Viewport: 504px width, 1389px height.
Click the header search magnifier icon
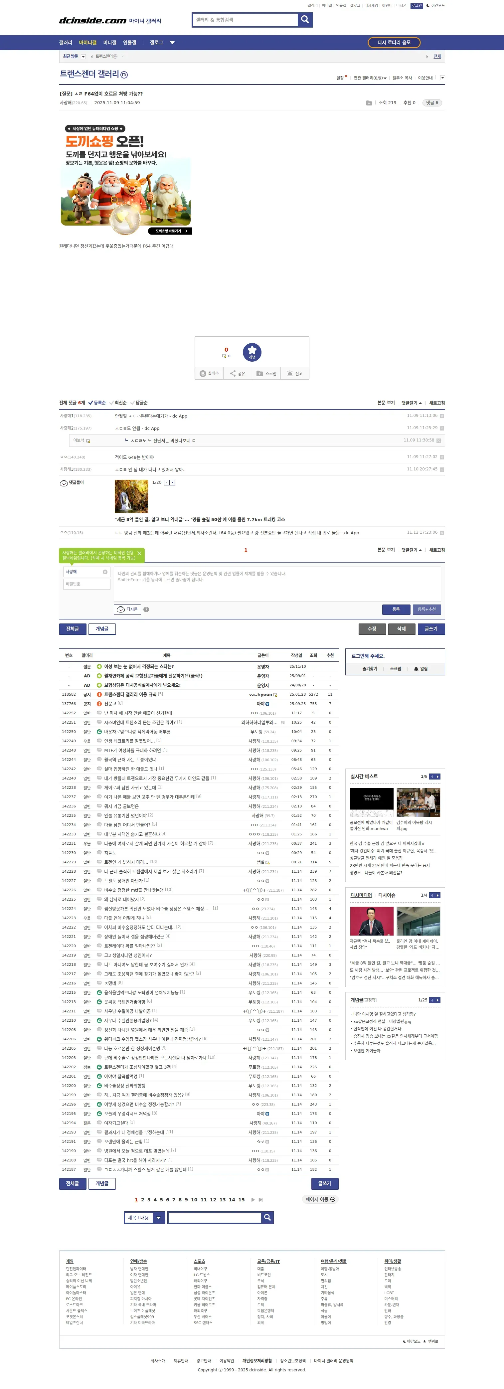click(305, 20)
